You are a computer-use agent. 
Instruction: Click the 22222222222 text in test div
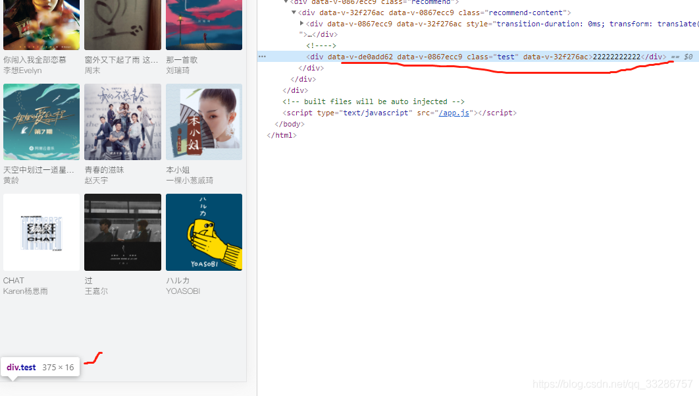617,57
